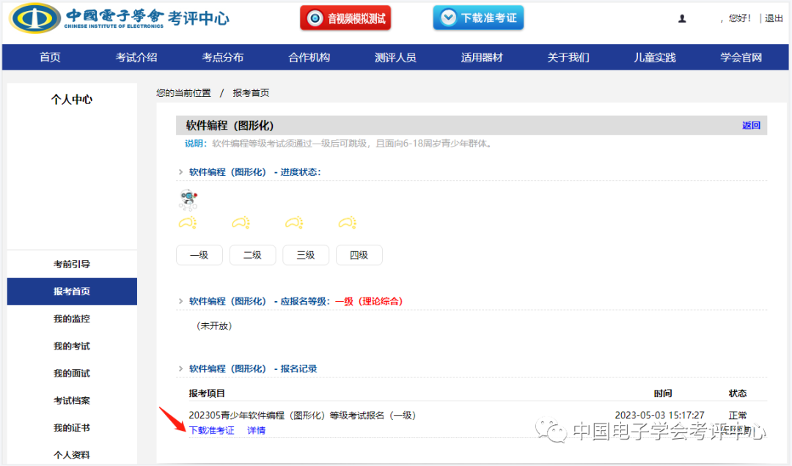This screenshot has height=466, width=792.
Task: Click the top 下载准考证 blue button
Action: pos(478,18)
